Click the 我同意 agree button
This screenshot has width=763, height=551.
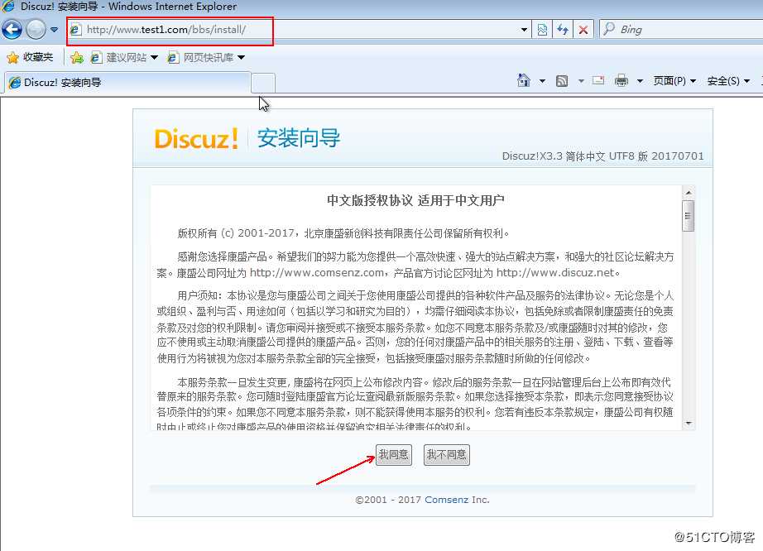click(394, 455)
